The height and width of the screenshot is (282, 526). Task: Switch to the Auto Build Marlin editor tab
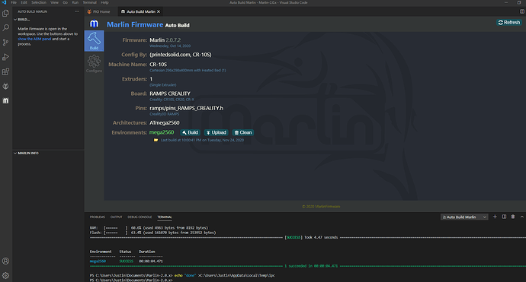point(140,11)
